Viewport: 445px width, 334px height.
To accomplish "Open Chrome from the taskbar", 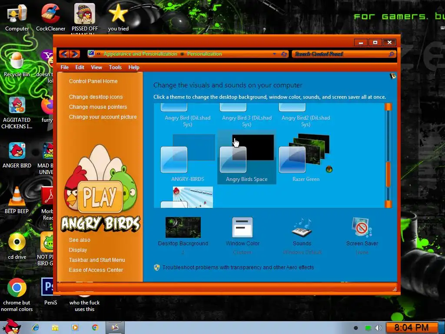I will pyautogui.click(x=95, y=327).
